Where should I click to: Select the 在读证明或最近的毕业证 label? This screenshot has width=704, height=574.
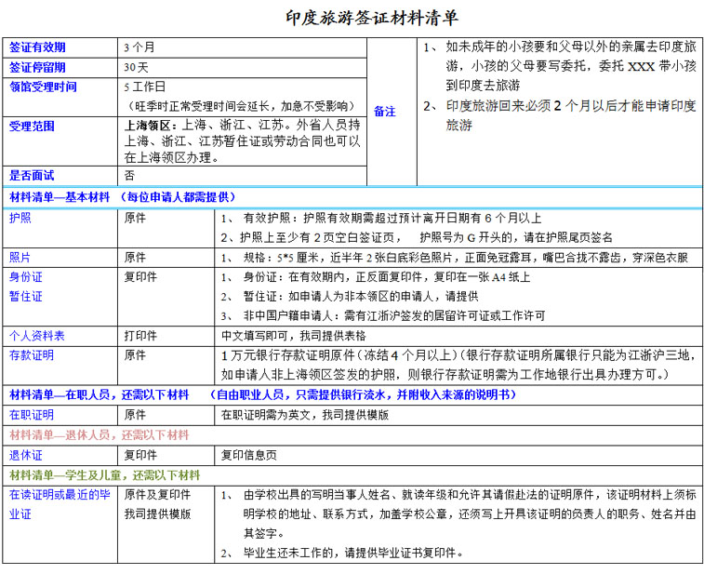click(x=60, y=504)
